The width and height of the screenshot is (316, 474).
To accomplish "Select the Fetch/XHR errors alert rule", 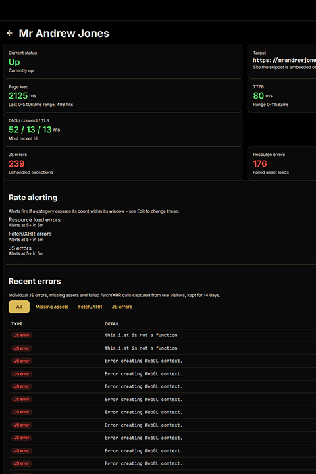I will pyautogui.click(x=30, y=236).
